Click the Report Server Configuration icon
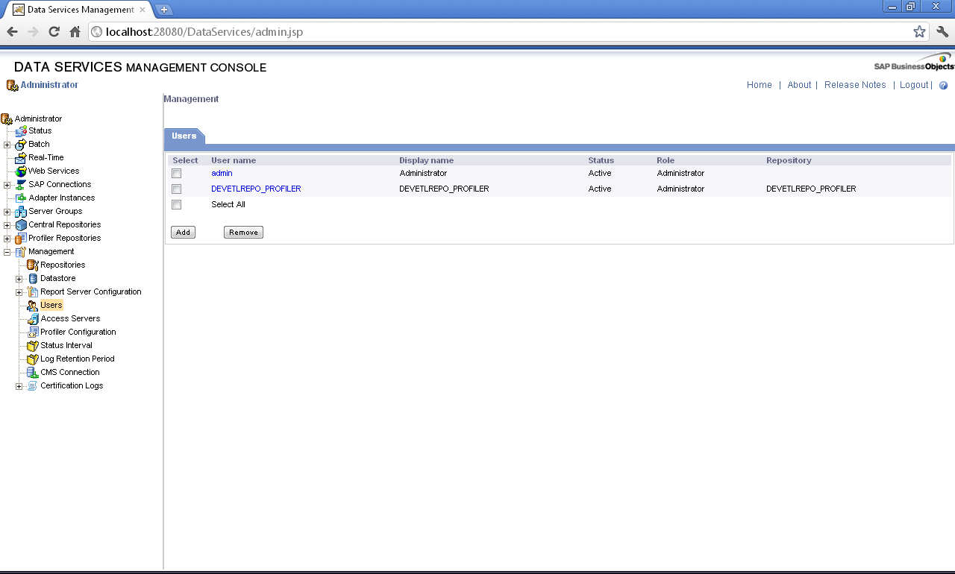 (x=33, y=292)
